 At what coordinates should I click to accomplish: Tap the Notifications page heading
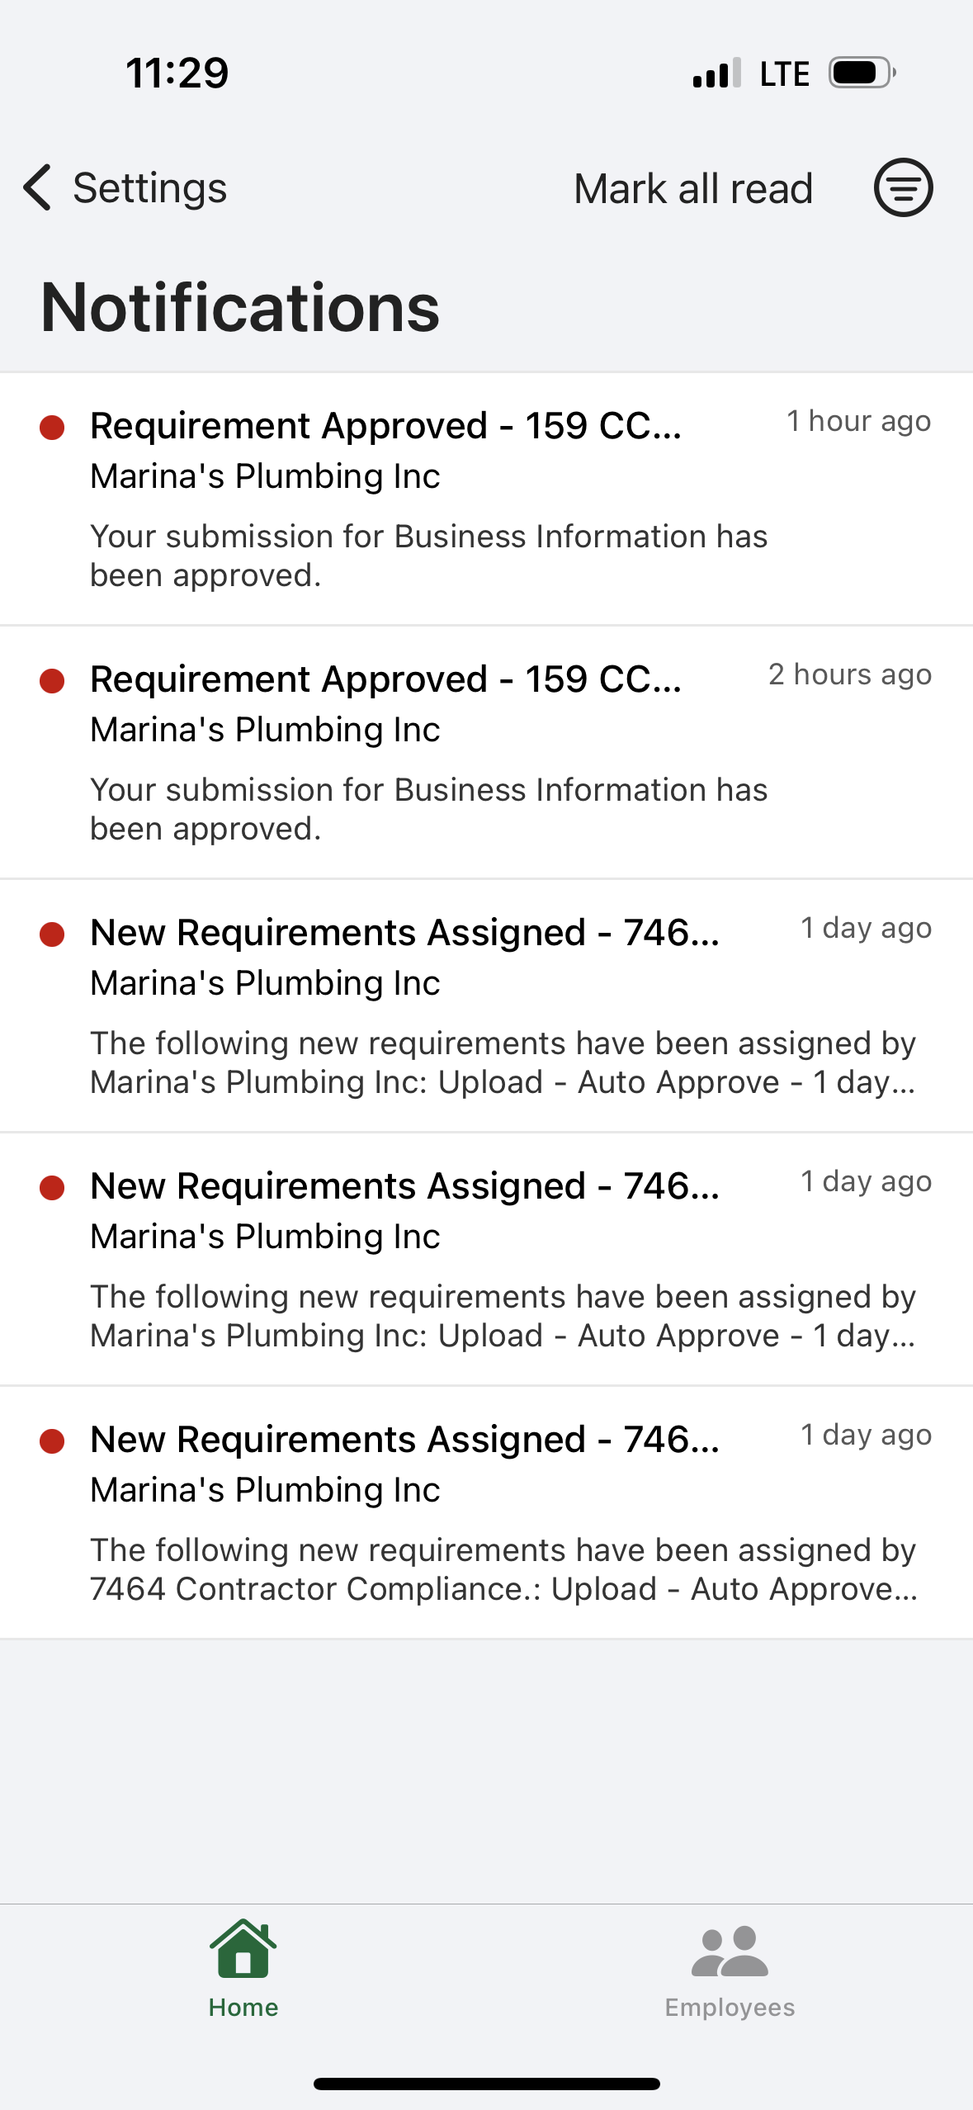240,307
